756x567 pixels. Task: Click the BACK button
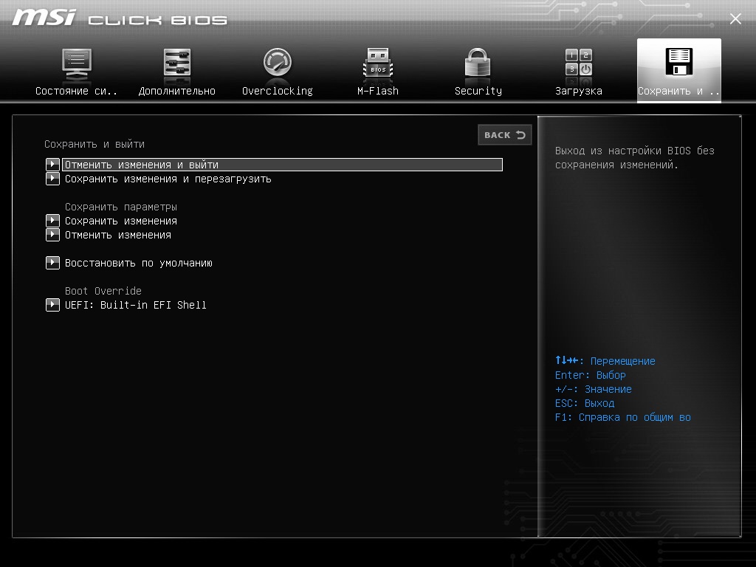point(505,135)
